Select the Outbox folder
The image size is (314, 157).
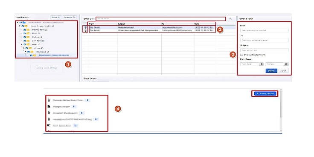pos(37,37)
